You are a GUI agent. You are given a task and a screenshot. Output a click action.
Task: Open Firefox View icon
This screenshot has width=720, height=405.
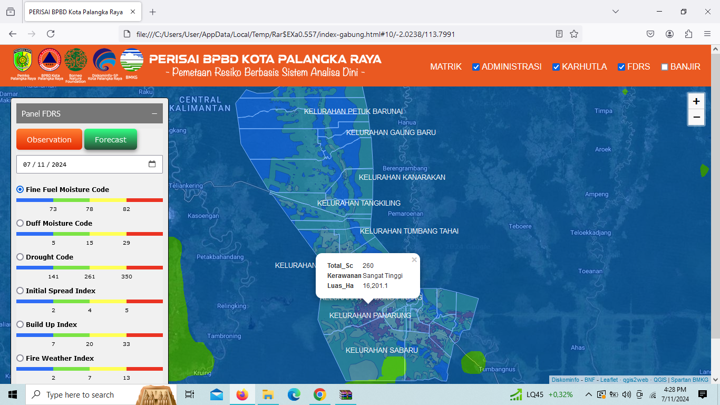coord(11,12)
